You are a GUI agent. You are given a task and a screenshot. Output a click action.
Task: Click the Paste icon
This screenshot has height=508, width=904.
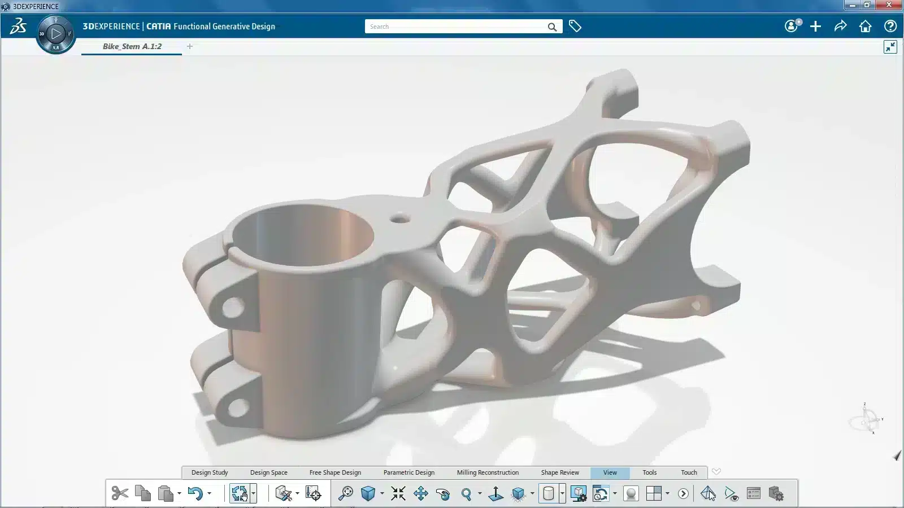(166, 493)
